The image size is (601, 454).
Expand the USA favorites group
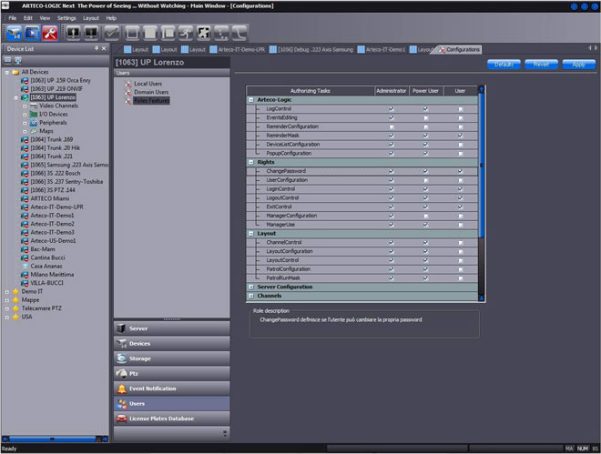pyautogui.click(x=7, y=317)
